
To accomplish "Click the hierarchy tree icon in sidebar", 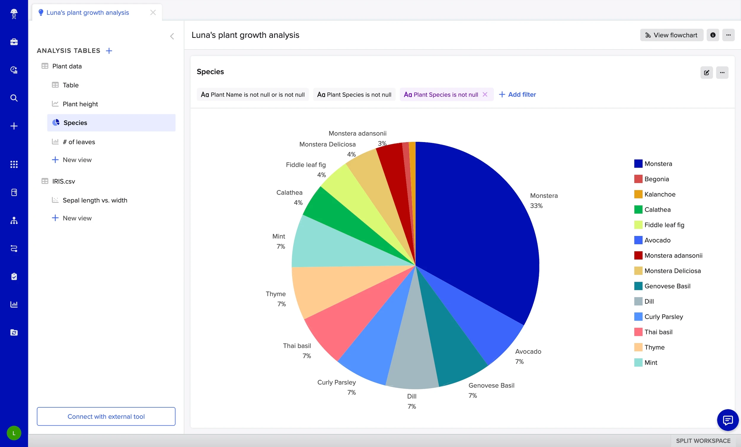I will [x=14, y=221].
